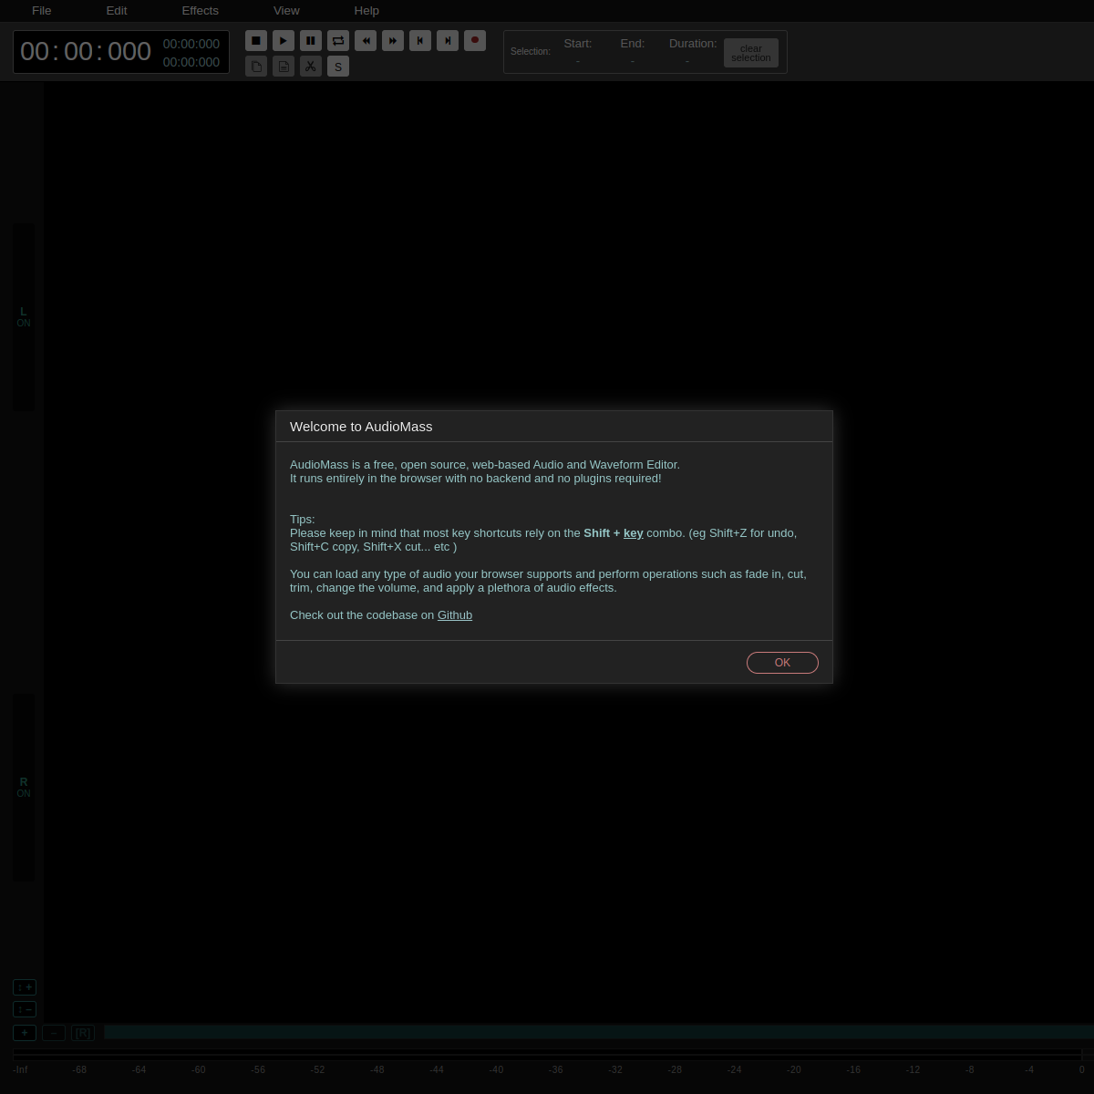
Task: Skip to the end of the track
Action: [448, 40]
